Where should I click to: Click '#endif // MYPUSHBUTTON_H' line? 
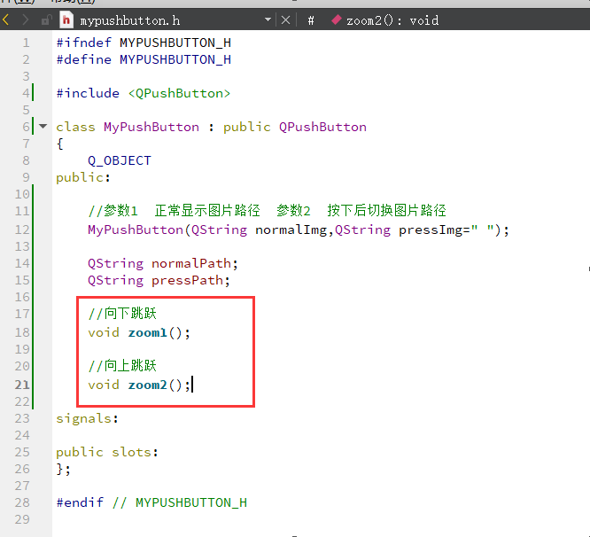pos(151,502)
